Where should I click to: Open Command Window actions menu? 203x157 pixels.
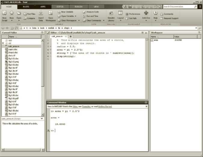click(146, 102)
